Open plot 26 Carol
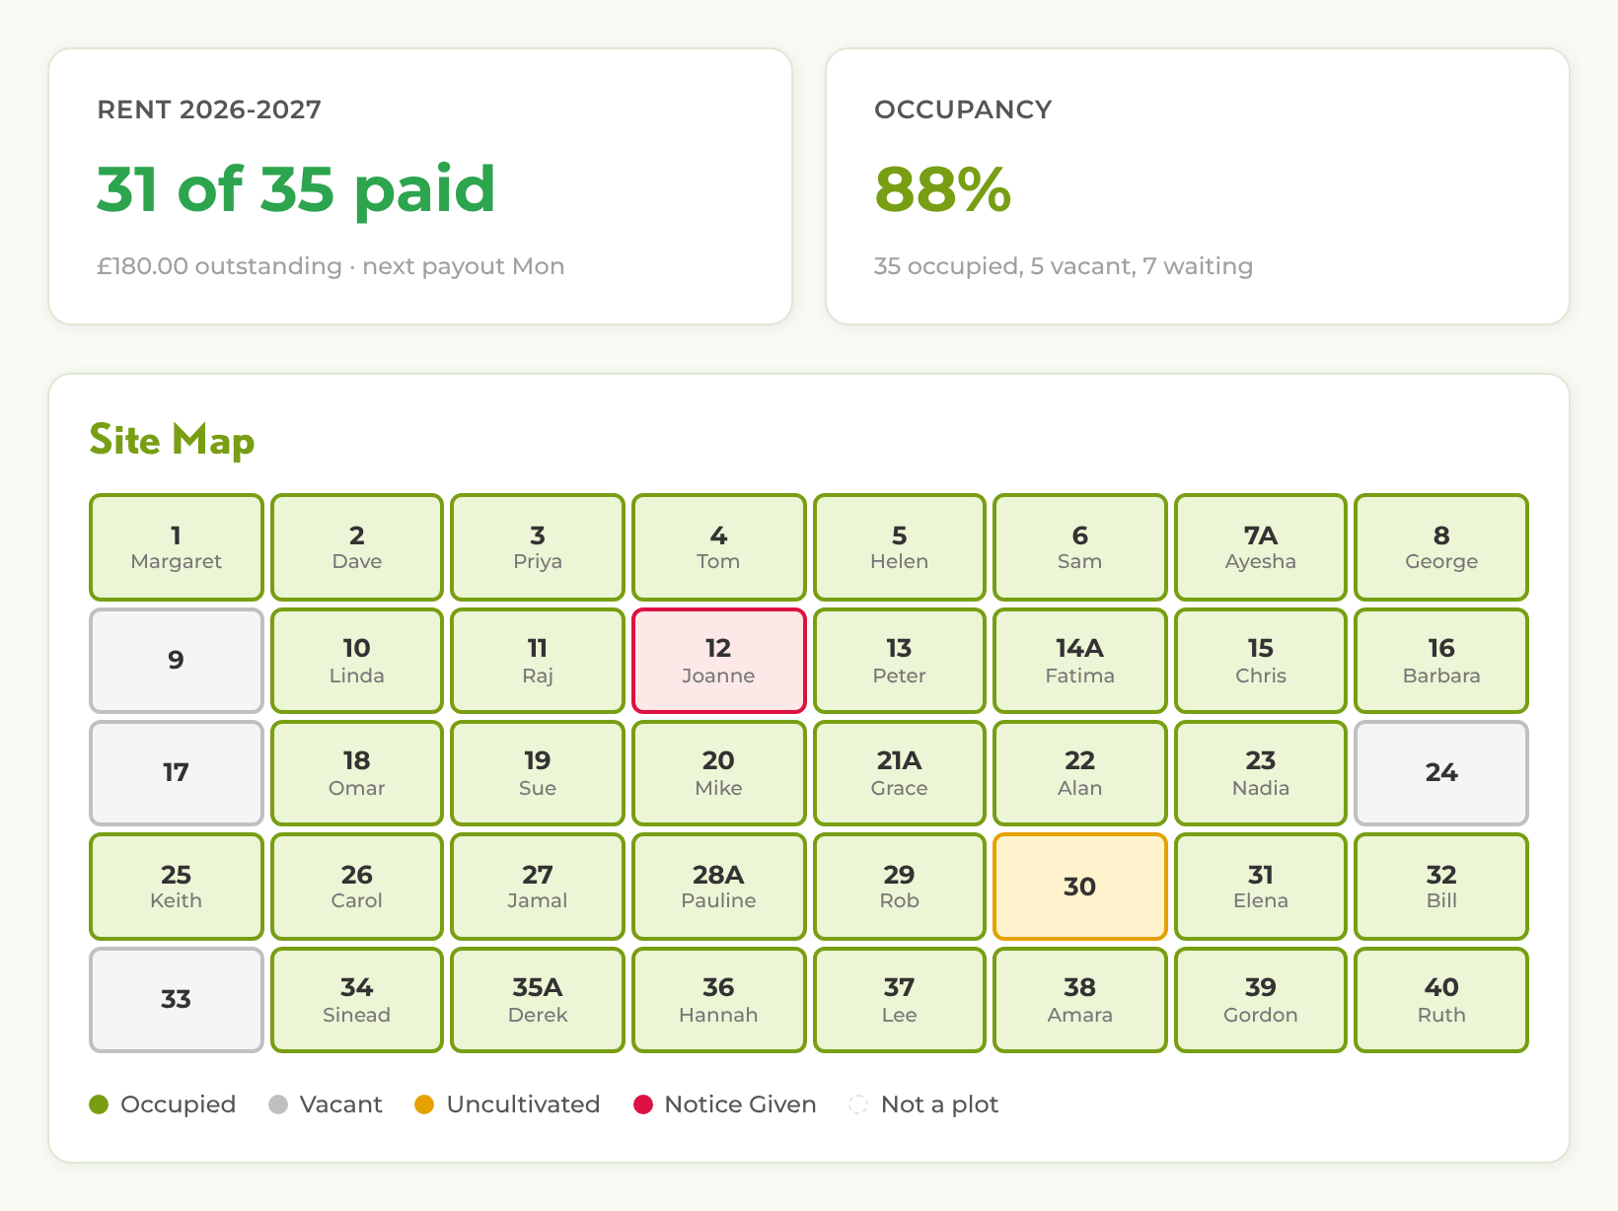This screenshot has height=1211, width=1618. [x=357, y=887]
